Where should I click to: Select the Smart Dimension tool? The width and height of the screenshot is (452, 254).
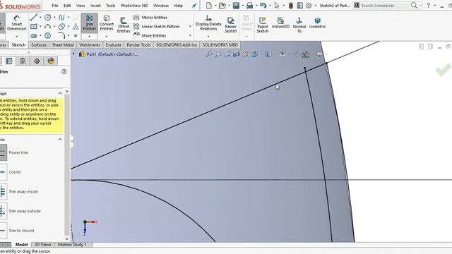tap(16, 23)
